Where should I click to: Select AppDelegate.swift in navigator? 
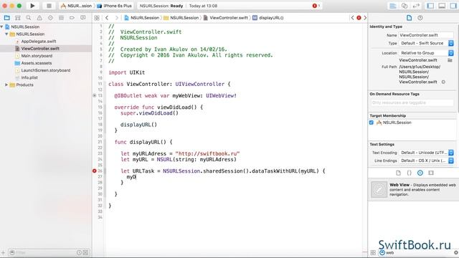(x=38, y=42)
